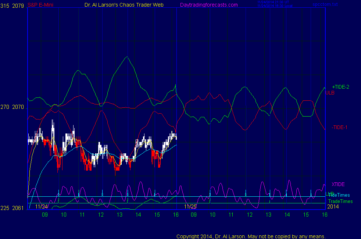Select the '270 2070' price axis label
The width and height of the screenshot is (361, 239).
pos(12,107)
